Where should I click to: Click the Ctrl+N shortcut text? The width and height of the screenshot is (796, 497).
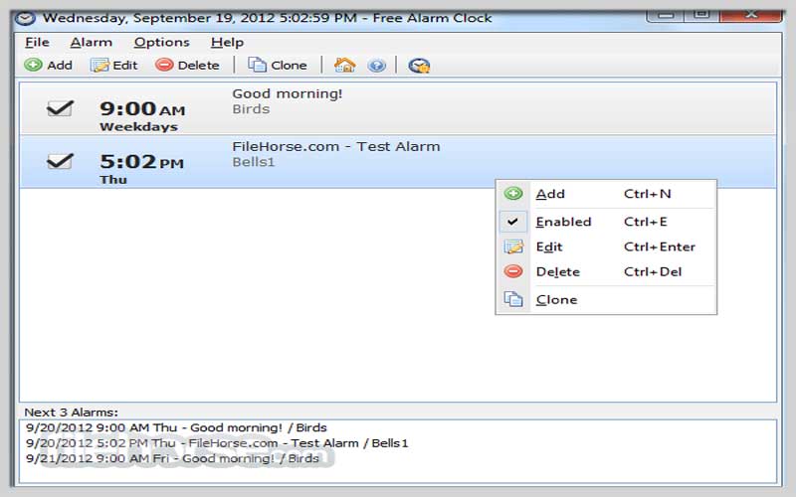pos(648,194)
